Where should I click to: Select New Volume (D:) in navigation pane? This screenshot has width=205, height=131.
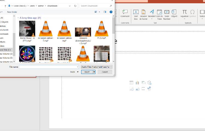coord(6,54)
